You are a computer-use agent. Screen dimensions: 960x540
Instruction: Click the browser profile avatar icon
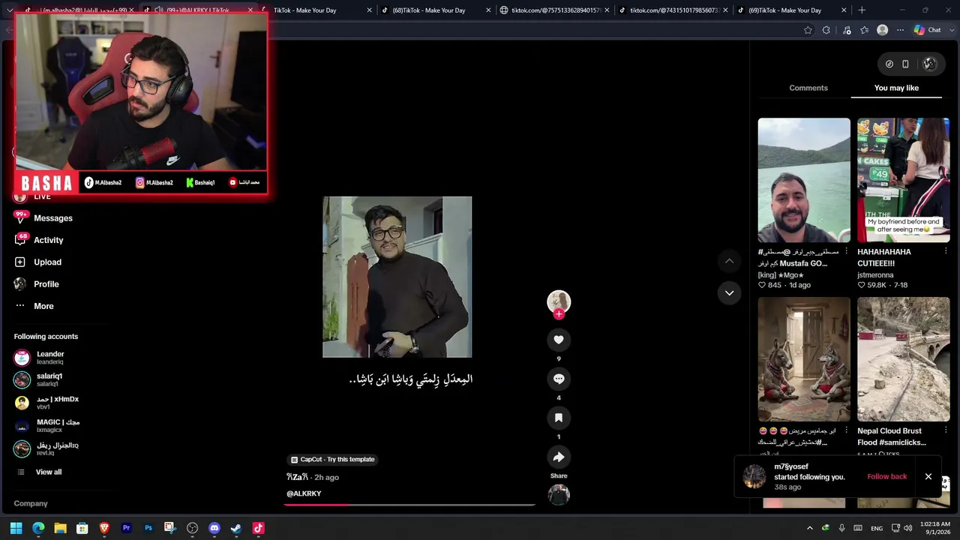[x=883, y=30]
